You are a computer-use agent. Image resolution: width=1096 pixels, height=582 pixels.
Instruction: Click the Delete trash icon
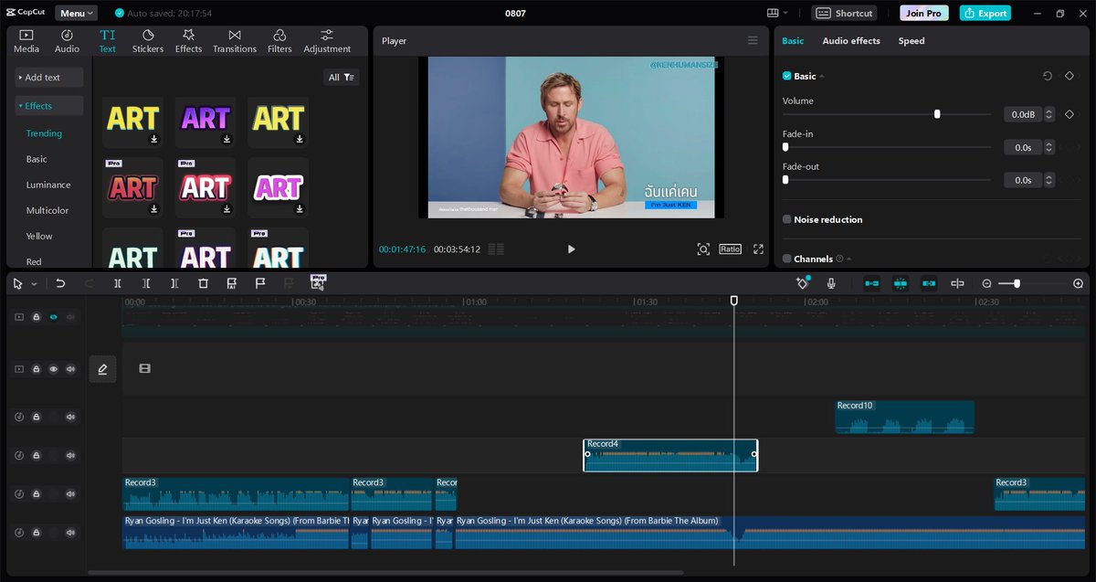point(204,284)
